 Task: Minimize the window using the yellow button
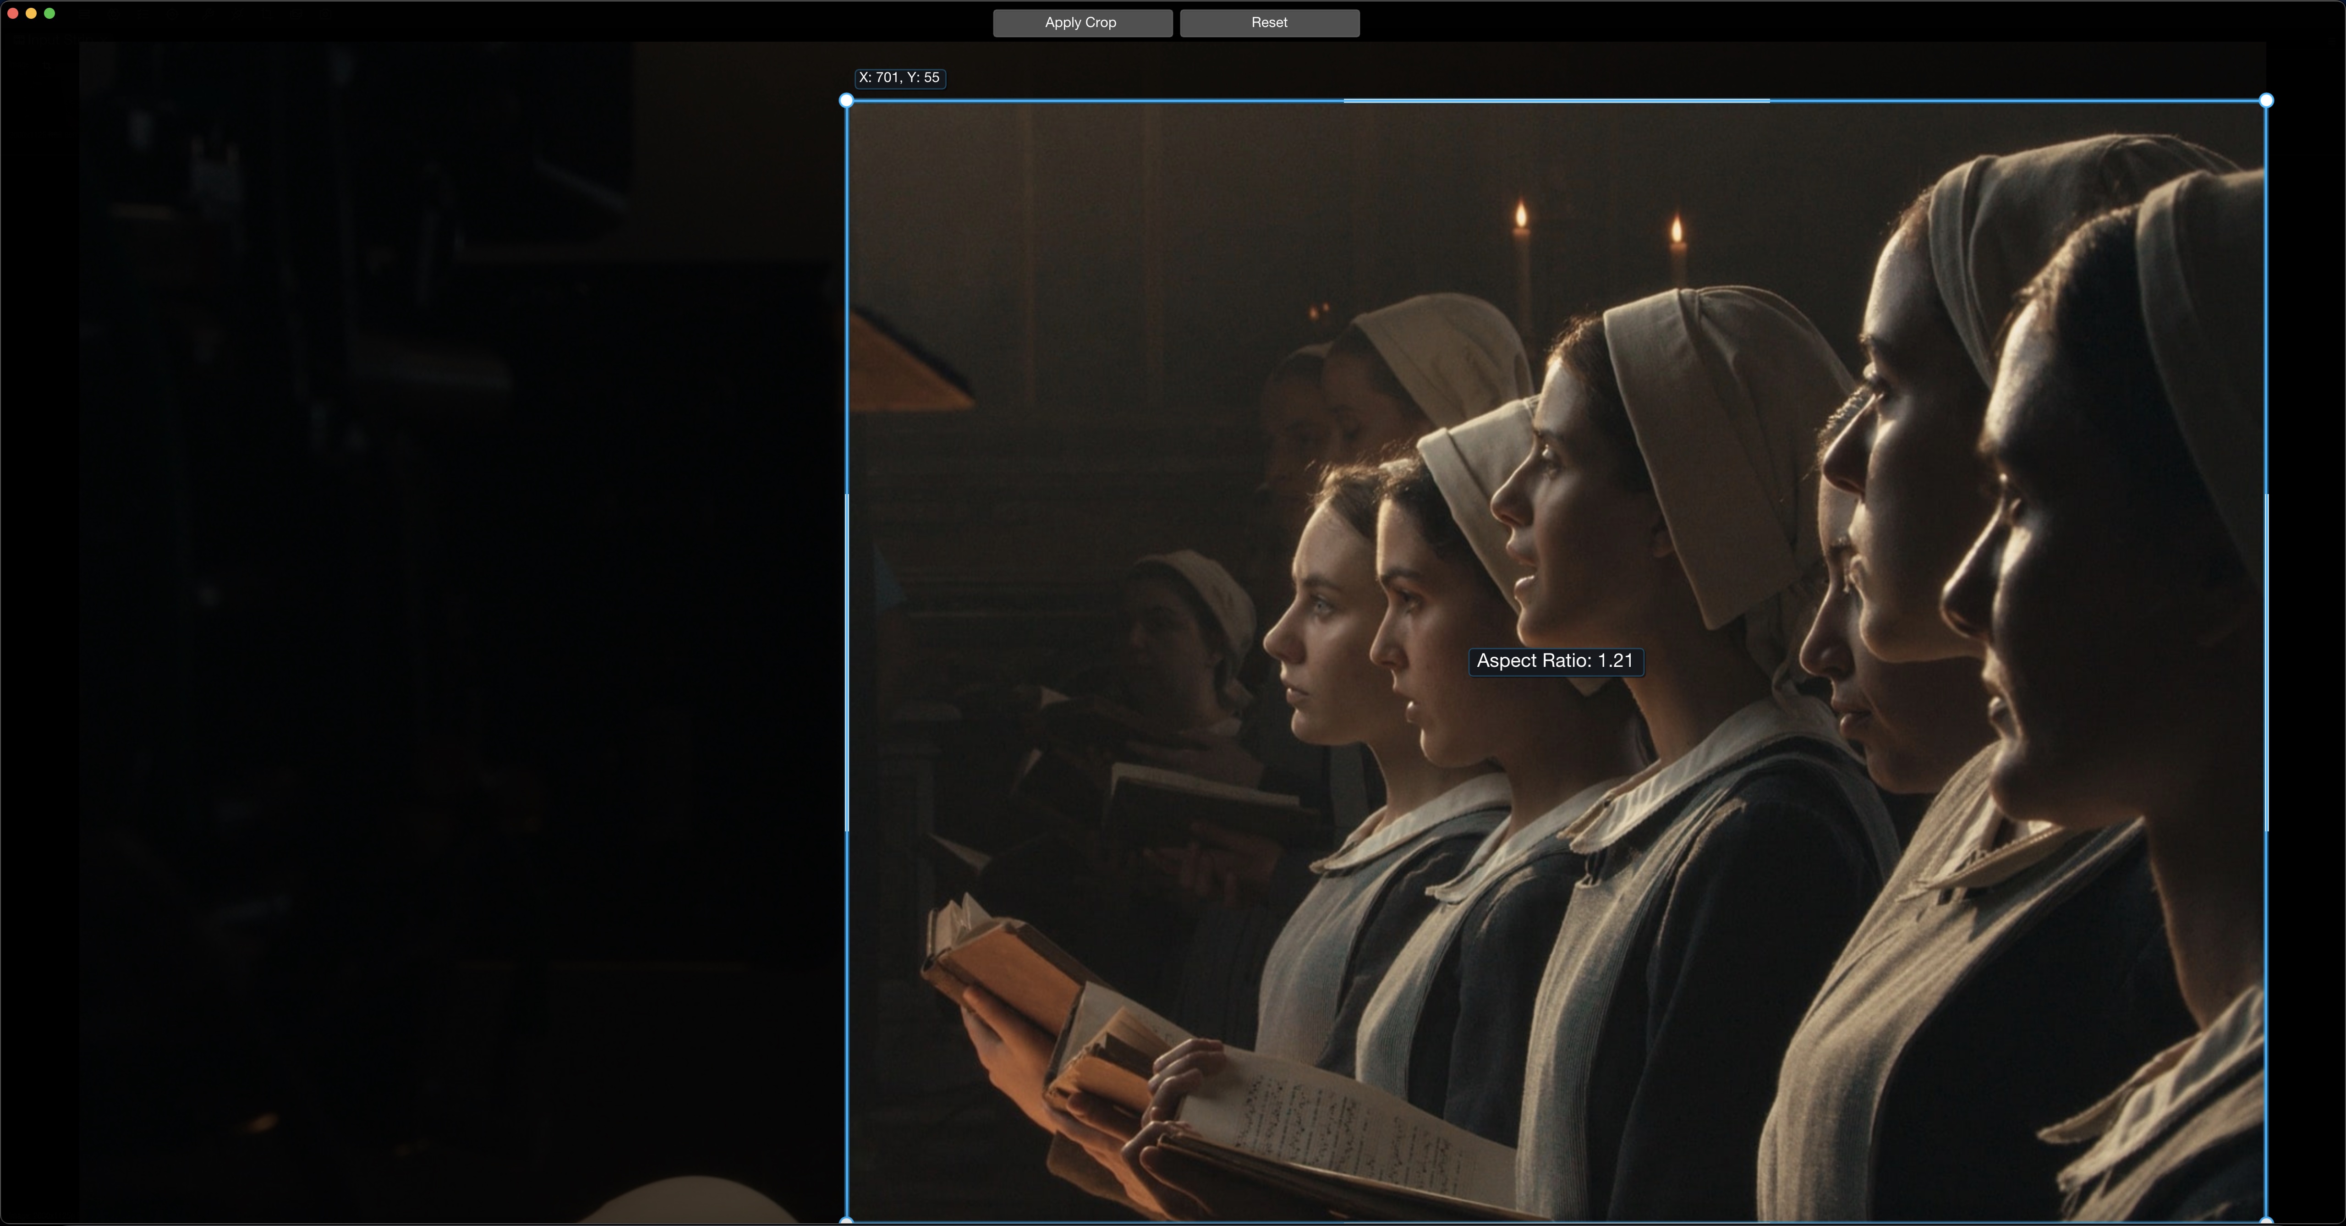pos(31,14)
